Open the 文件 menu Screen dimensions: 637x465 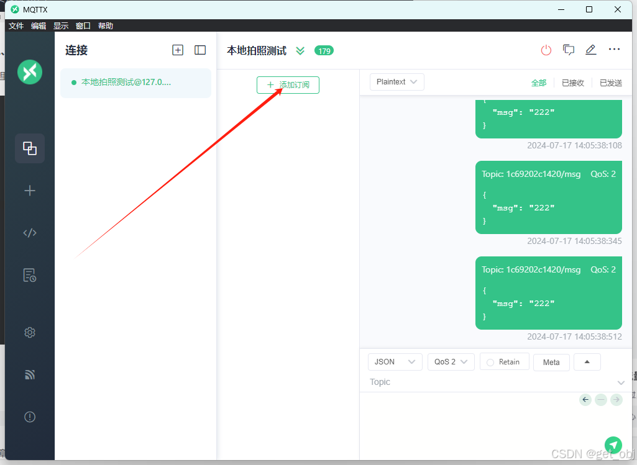16,26
